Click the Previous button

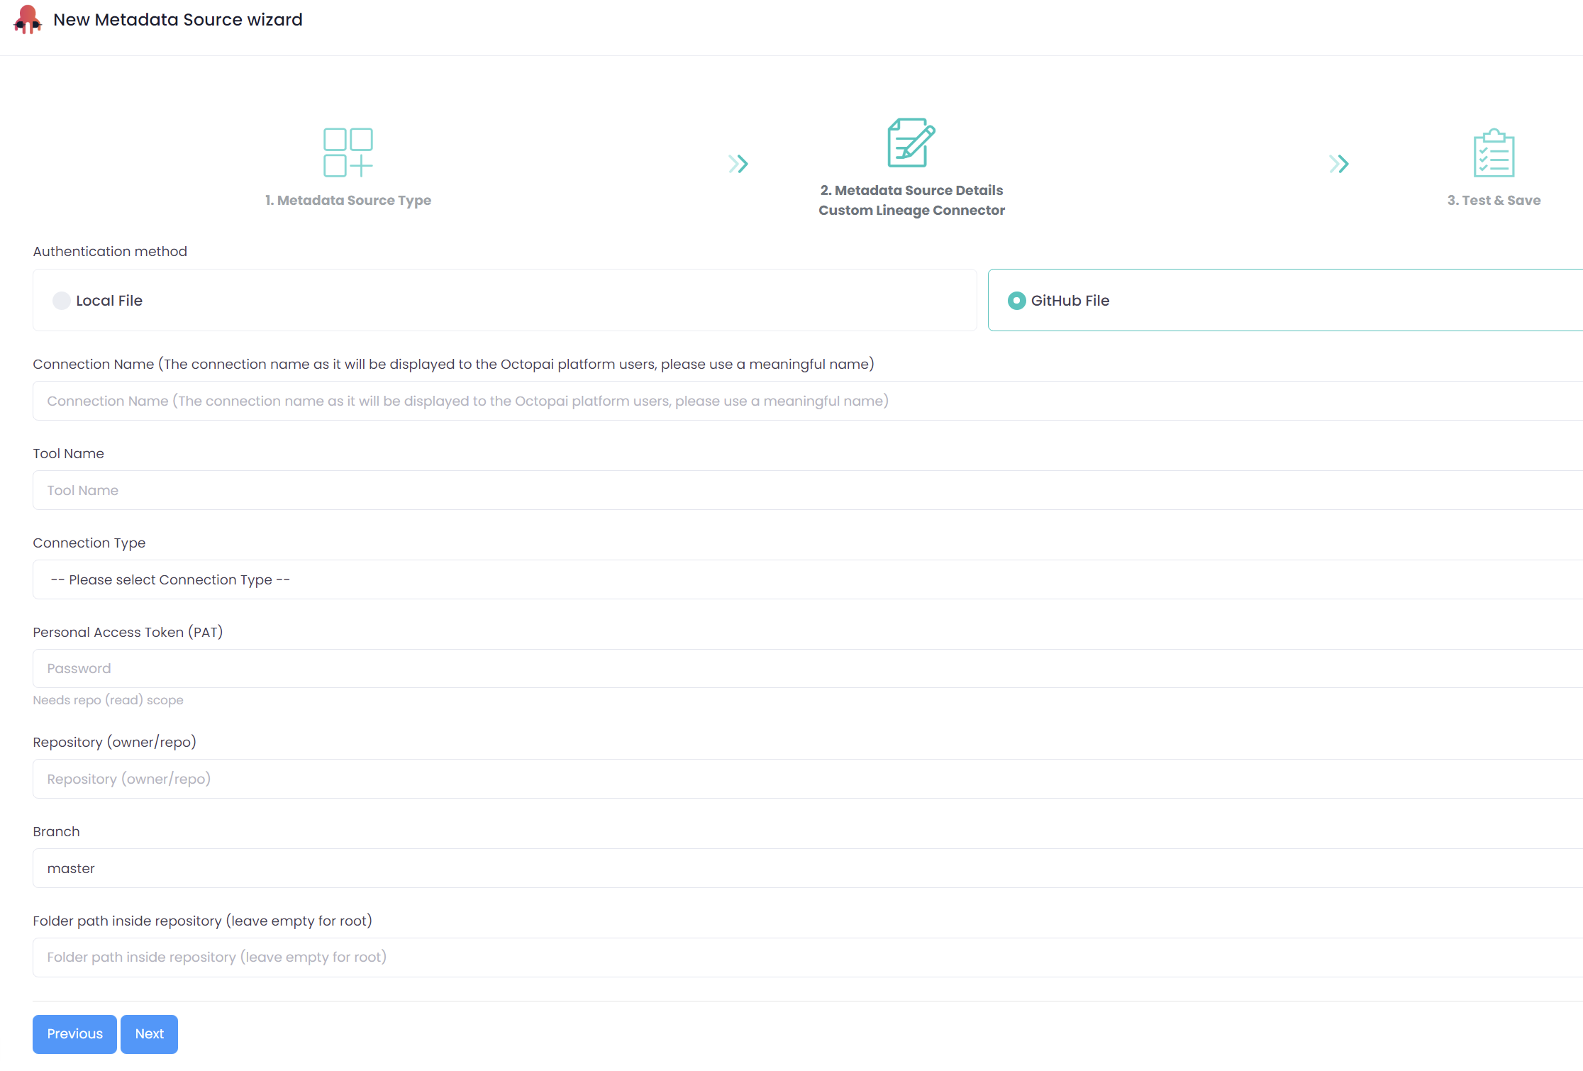pyautogui.click(x=74, y=1034)
